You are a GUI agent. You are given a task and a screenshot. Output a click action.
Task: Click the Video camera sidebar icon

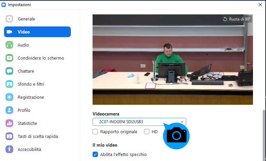pos(9,32)
